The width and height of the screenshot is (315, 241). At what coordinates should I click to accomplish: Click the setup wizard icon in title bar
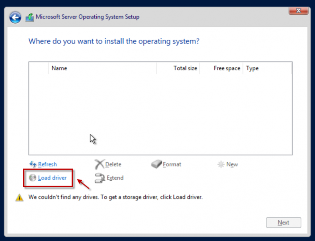click(30, 18)
